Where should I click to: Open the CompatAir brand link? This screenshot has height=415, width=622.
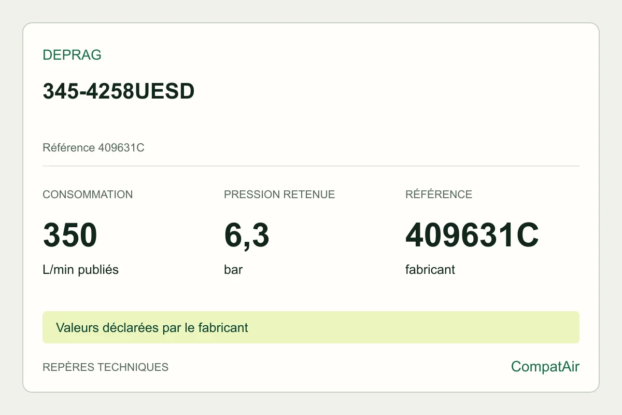tap(545, 367)
